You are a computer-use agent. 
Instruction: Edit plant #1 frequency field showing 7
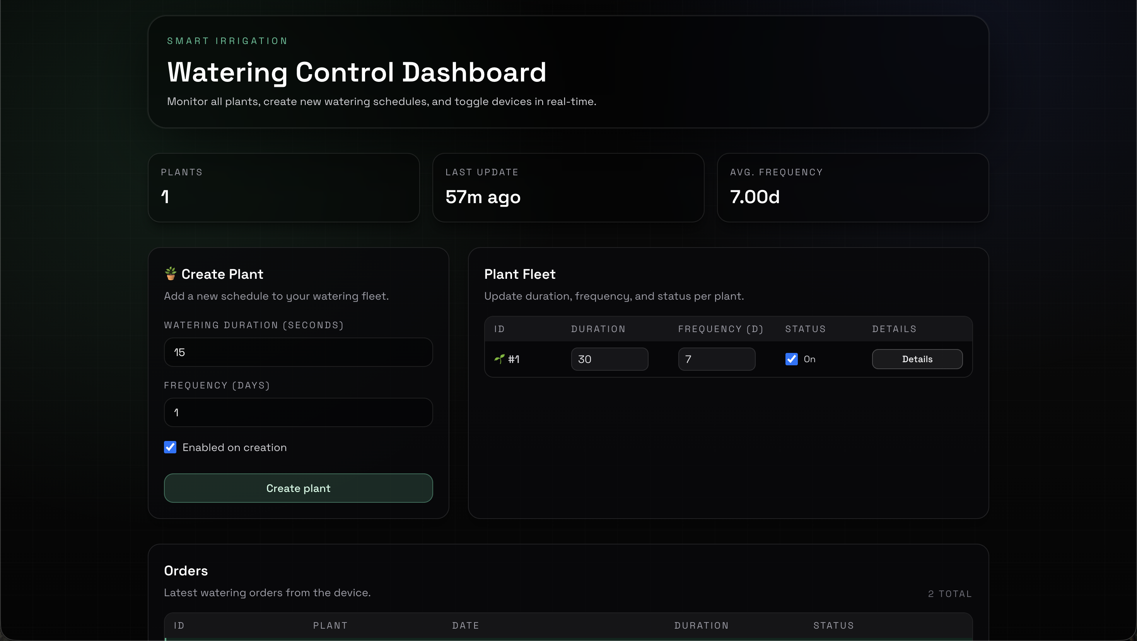point(716,359)
